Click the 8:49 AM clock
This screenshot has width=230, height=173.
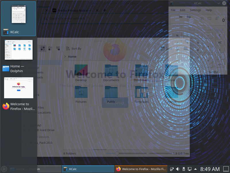pyautogui.click(x=210, y=169)
